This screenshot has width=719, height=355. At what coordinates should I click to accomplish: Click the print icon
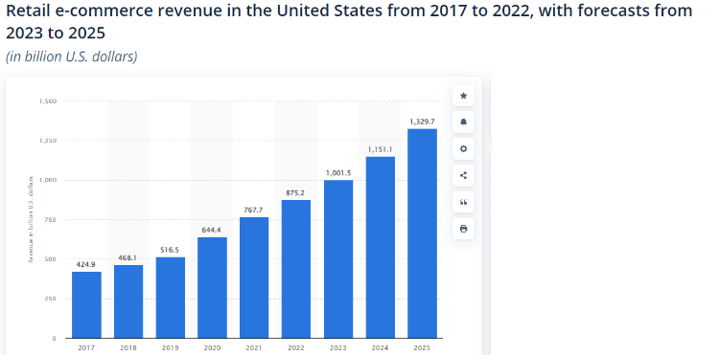tap(463, 229)
